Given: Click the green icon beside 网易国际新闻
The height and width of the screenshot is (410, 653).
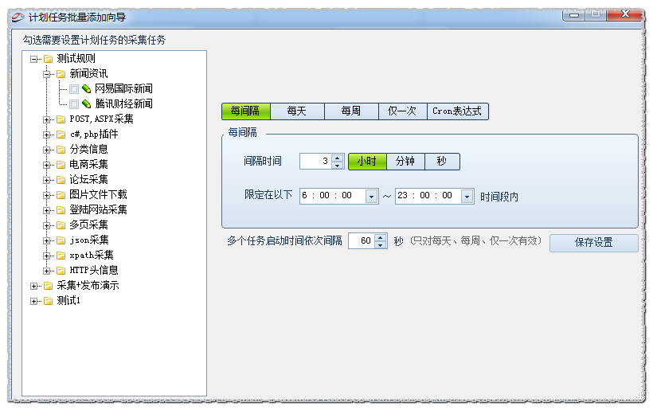Looking at the screenshot, I should pos(86,89).
